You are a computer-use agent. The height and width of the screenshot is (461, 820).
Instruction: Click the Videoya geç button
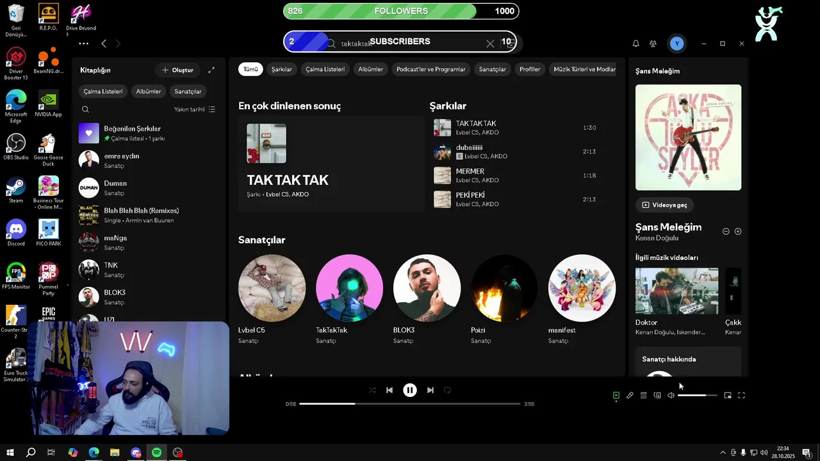click(x=664, y=205)
